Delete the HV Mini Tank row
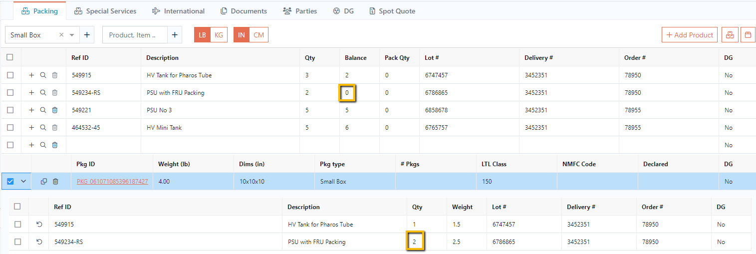The image size is (756, 254). (55, 127)
